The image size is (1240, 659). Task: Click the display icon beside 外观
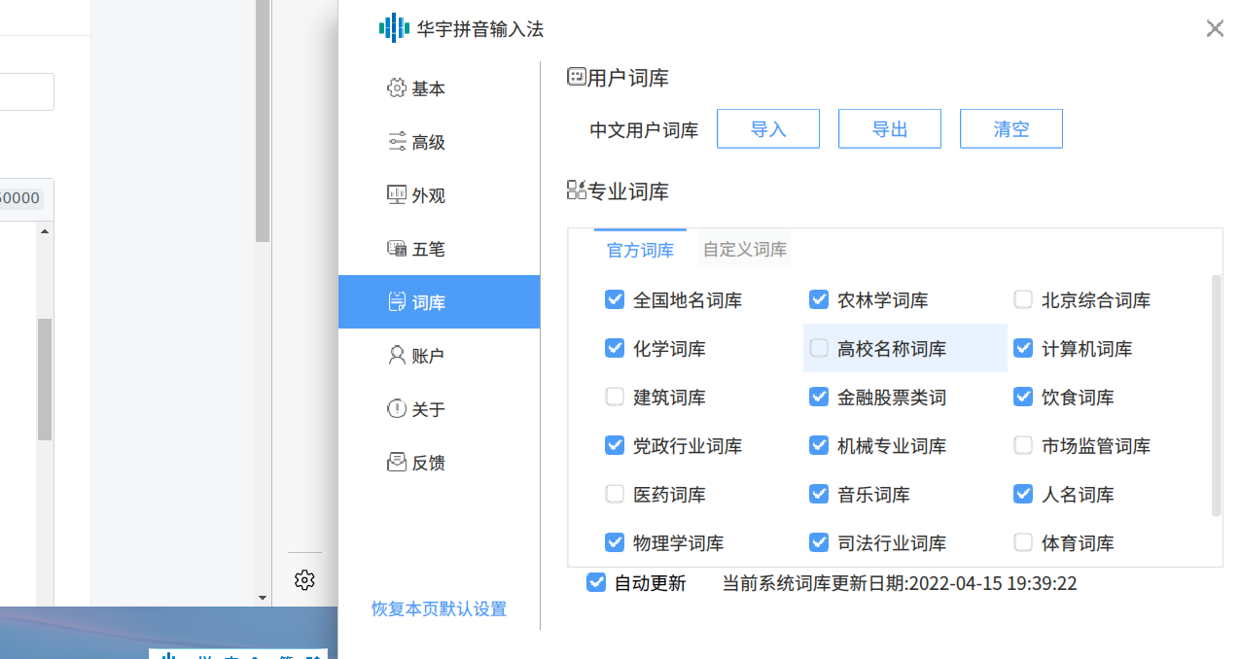click(397, 195)
